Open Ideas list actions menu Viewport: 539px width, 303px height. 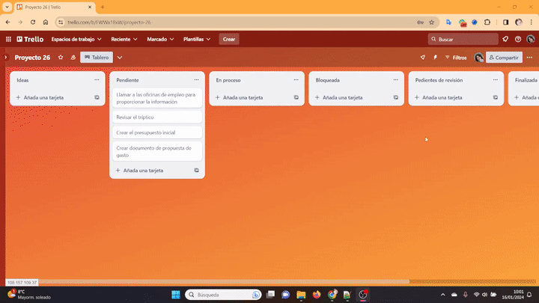click(x=97, y=80)
